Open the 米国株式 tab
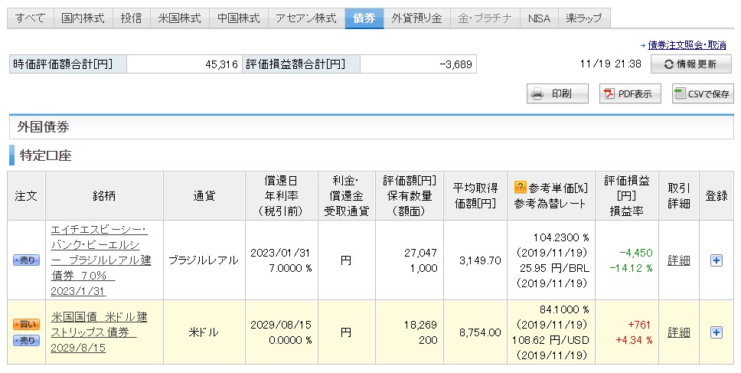This screenshot has height=373, width=741. click(180, 18)
